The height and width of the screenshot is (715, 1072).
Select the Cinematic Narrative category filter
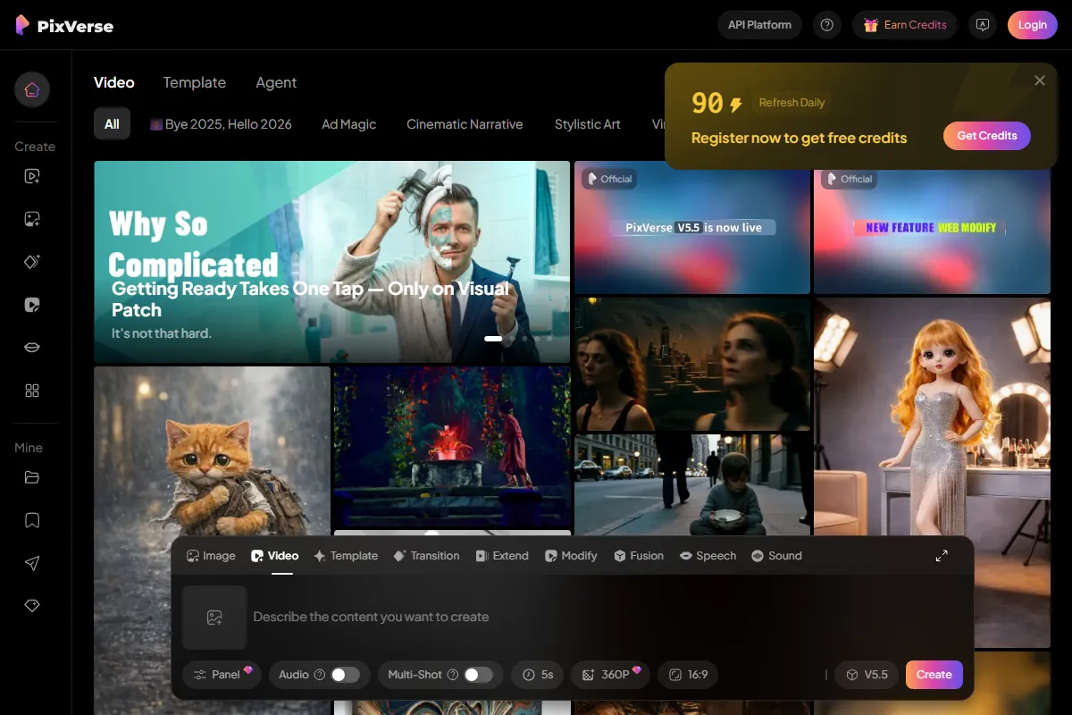click(465, 124)
